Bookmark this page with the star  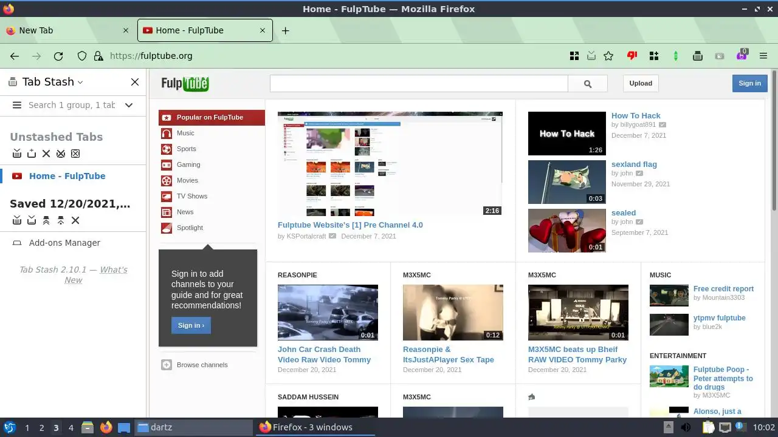[608, 56]
